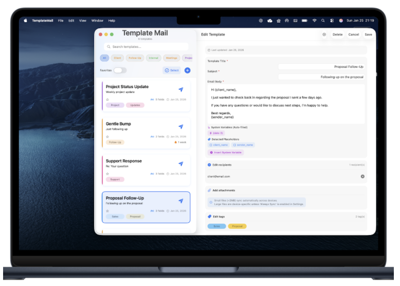Click the client@email.com recipient text
This screenshot has width=400, height=286.
point(219,176)
